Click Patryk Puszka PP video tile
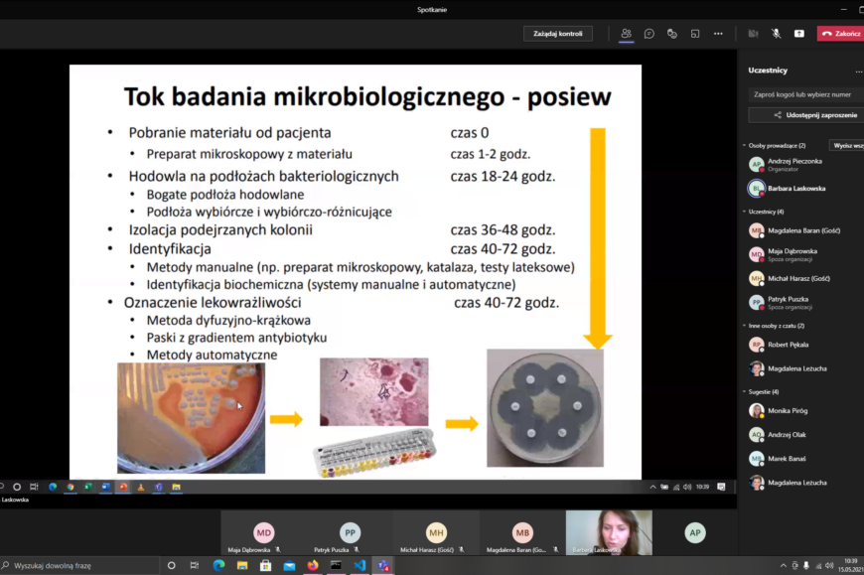 tap(350, 532)
